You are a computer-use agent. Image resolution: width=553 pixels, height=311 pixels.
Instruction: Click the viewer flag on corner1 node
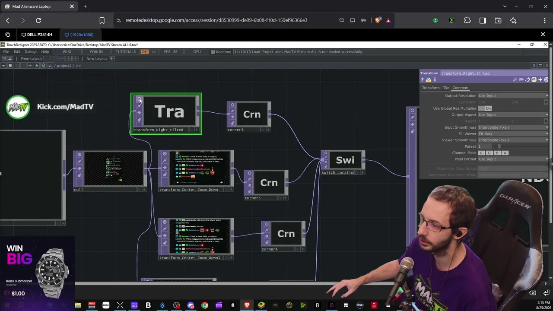coord(232,105)
